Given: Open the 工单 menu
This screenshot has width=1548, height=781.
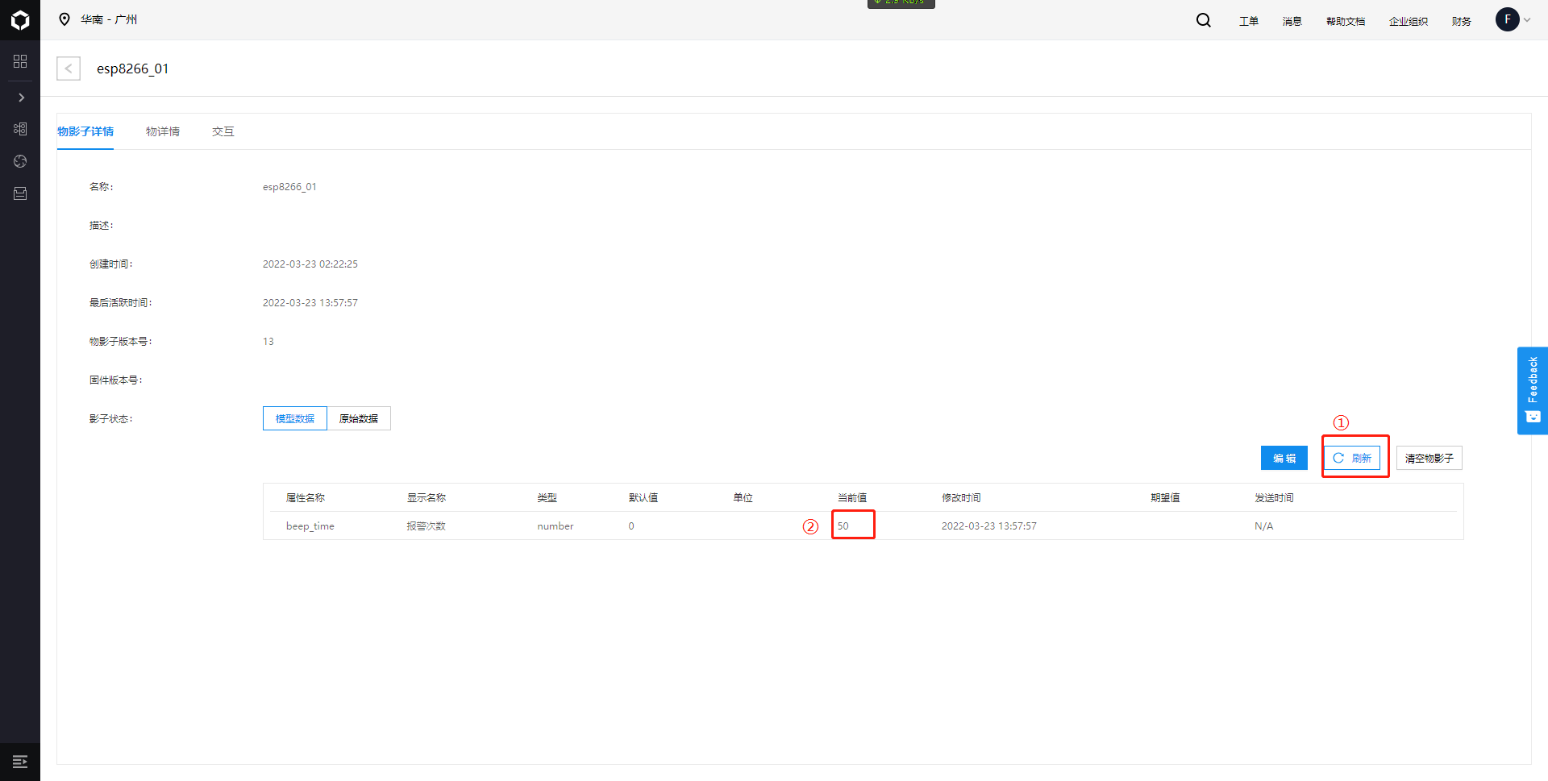Looking at the screenshot, I should [1248, 21].
